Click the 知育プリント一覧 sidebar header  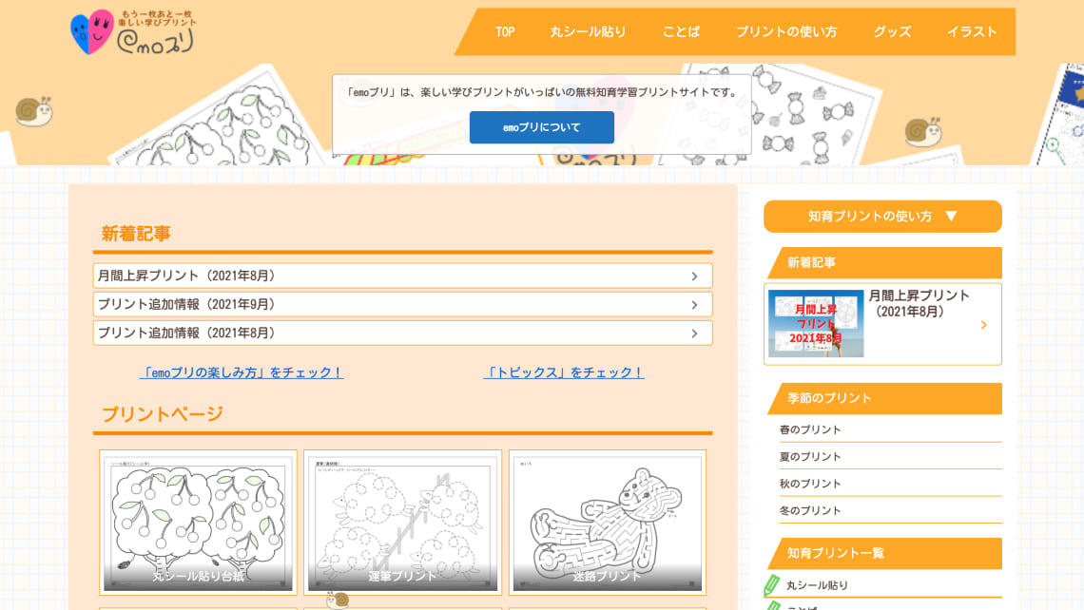click(x=884, y=553)
